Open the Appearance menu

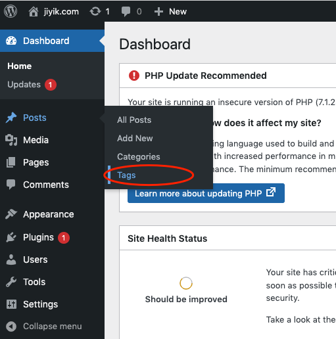tap(49, 214)
